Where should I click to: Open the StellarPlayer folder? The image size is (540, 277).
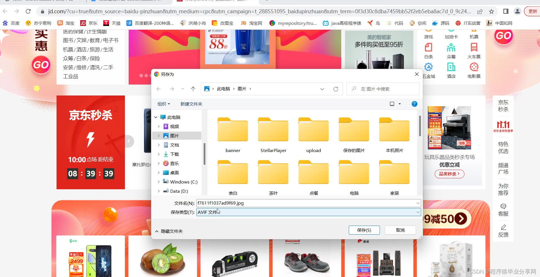pos(273,135)
